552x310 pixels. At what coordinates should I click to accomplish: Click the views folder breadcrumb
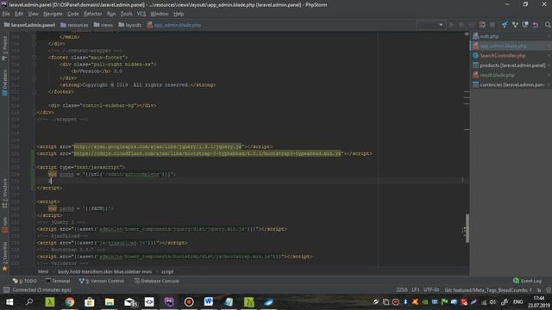(103, 25)
